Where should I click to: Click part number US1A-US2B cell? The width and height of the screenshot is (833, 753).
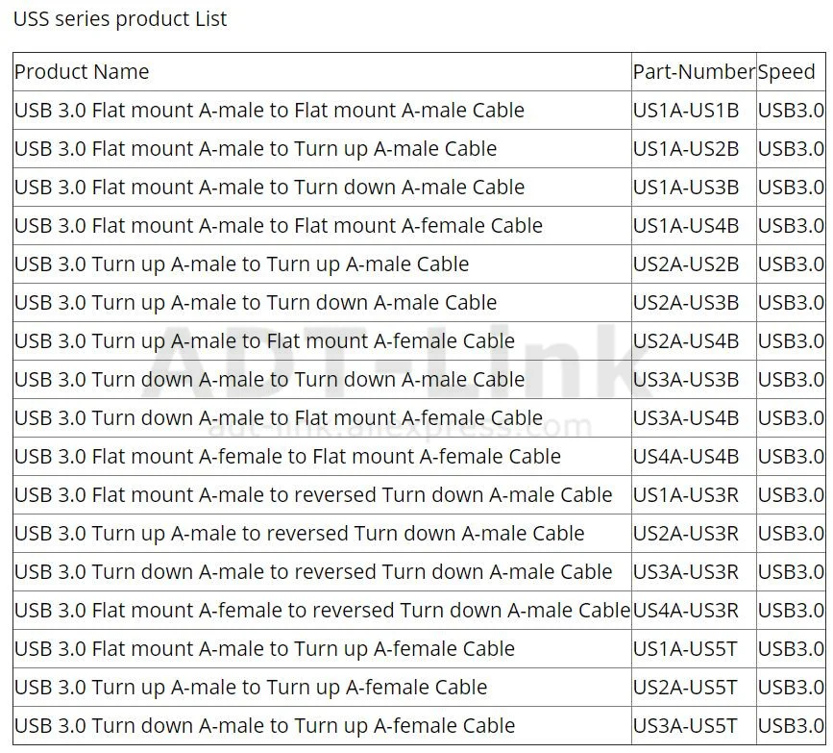(x=686, y=149)
